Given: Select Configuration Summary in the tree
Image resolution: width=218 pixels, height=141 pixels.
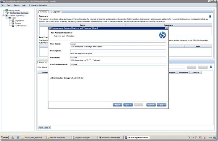Looking at the screenshot, I should click(x=19, y=13).
